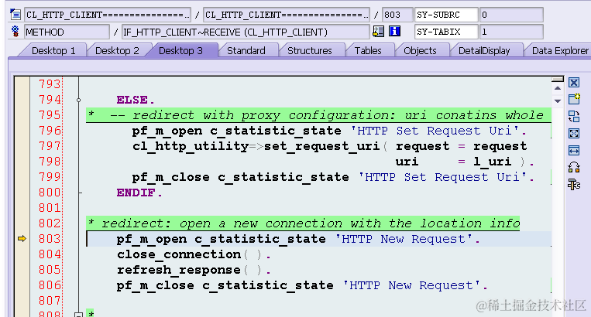The image size is (591, 317).
Task: Click line number 803 in the gutter
Action: click(50, 239)
